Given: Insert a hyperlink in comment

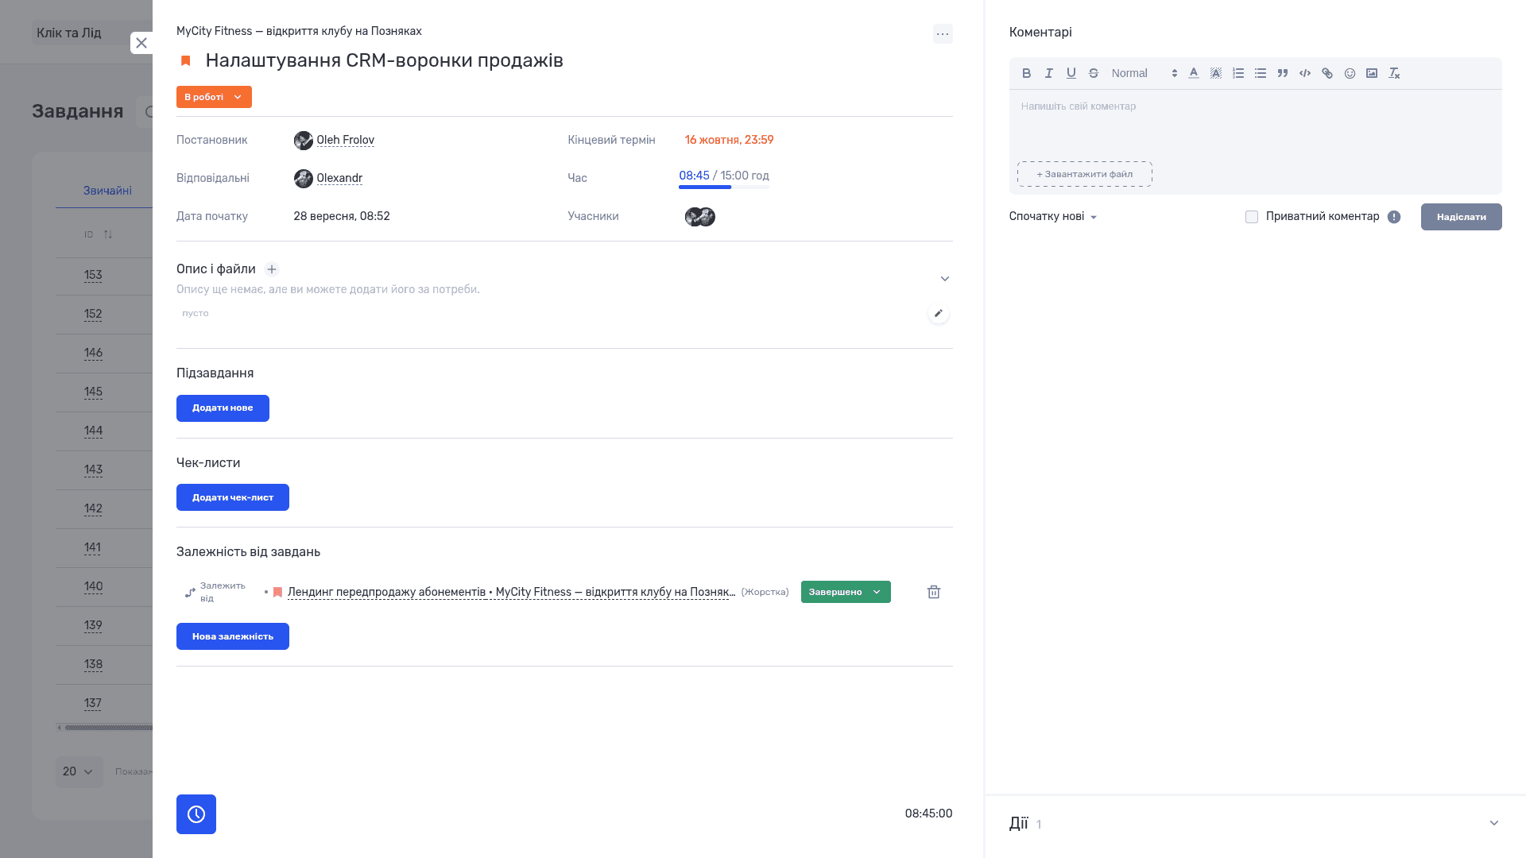Looking at the screenshot, I should point(1327,73).
